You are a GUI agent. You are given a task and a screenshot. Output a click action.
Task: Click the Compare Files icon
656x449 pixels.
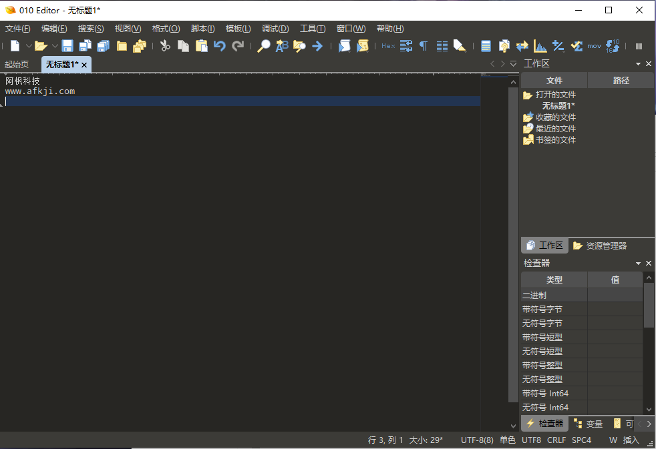pyautogui.click(x=504, y=46)
